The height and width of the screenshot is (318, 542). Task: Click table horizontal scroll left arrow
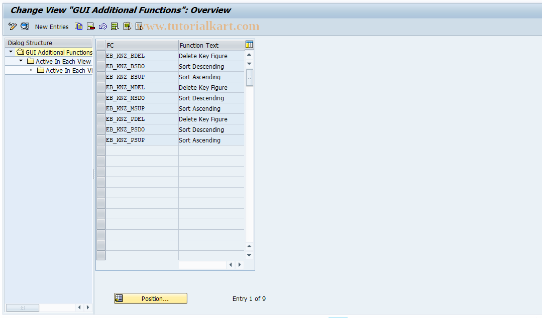pyautogui.click(x=231, y=265)
